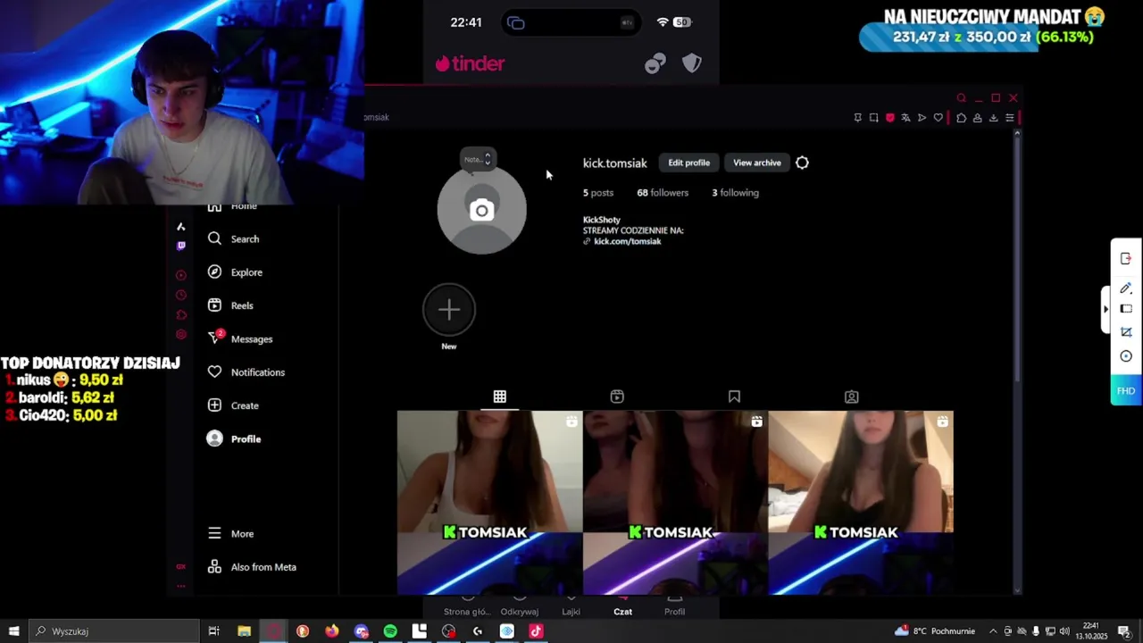Expand the side panel arrow
The width and height of the screenshot is (1143, 643).
click(1106, 309)
